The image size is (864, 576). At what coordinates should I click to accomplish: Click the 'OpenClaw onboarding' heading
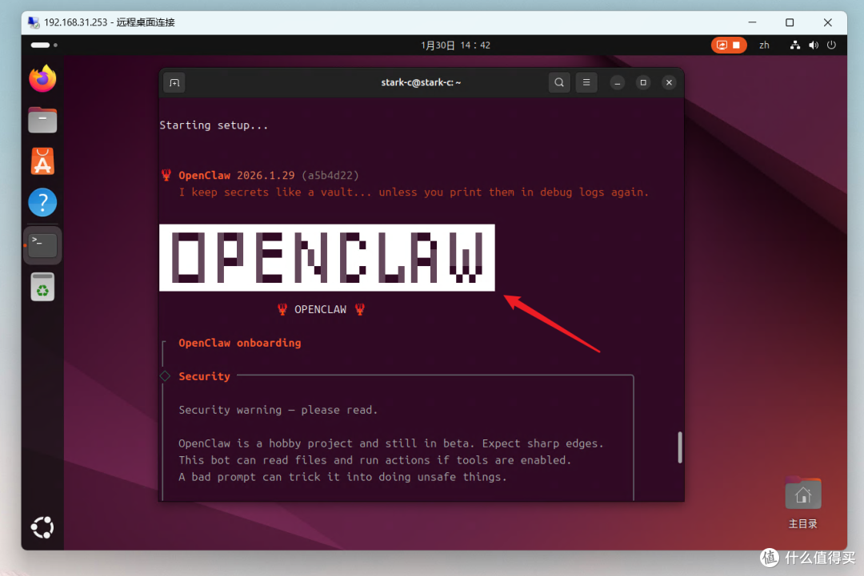coord(240,343)
